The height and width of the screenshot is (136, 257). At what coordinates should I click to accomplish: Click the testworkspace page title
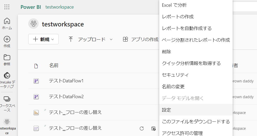click(x=63, y=24)
